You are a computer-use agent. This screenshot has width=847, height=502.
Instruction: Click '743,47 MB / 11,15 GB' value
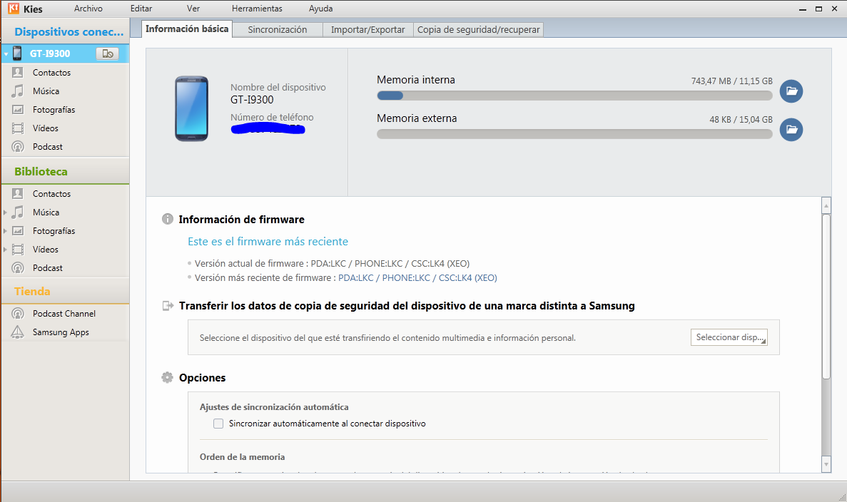coord(732,81)
